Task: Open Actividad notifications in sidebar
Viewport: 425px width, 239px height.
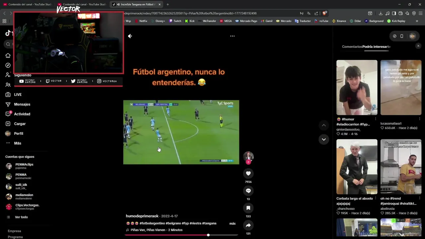Action: coord(22,114)
